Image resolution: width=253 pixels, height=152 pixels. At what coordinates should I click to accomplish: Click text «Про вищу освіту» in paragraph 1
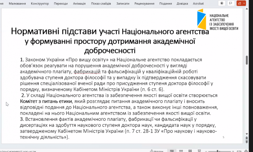coord(87,60)
